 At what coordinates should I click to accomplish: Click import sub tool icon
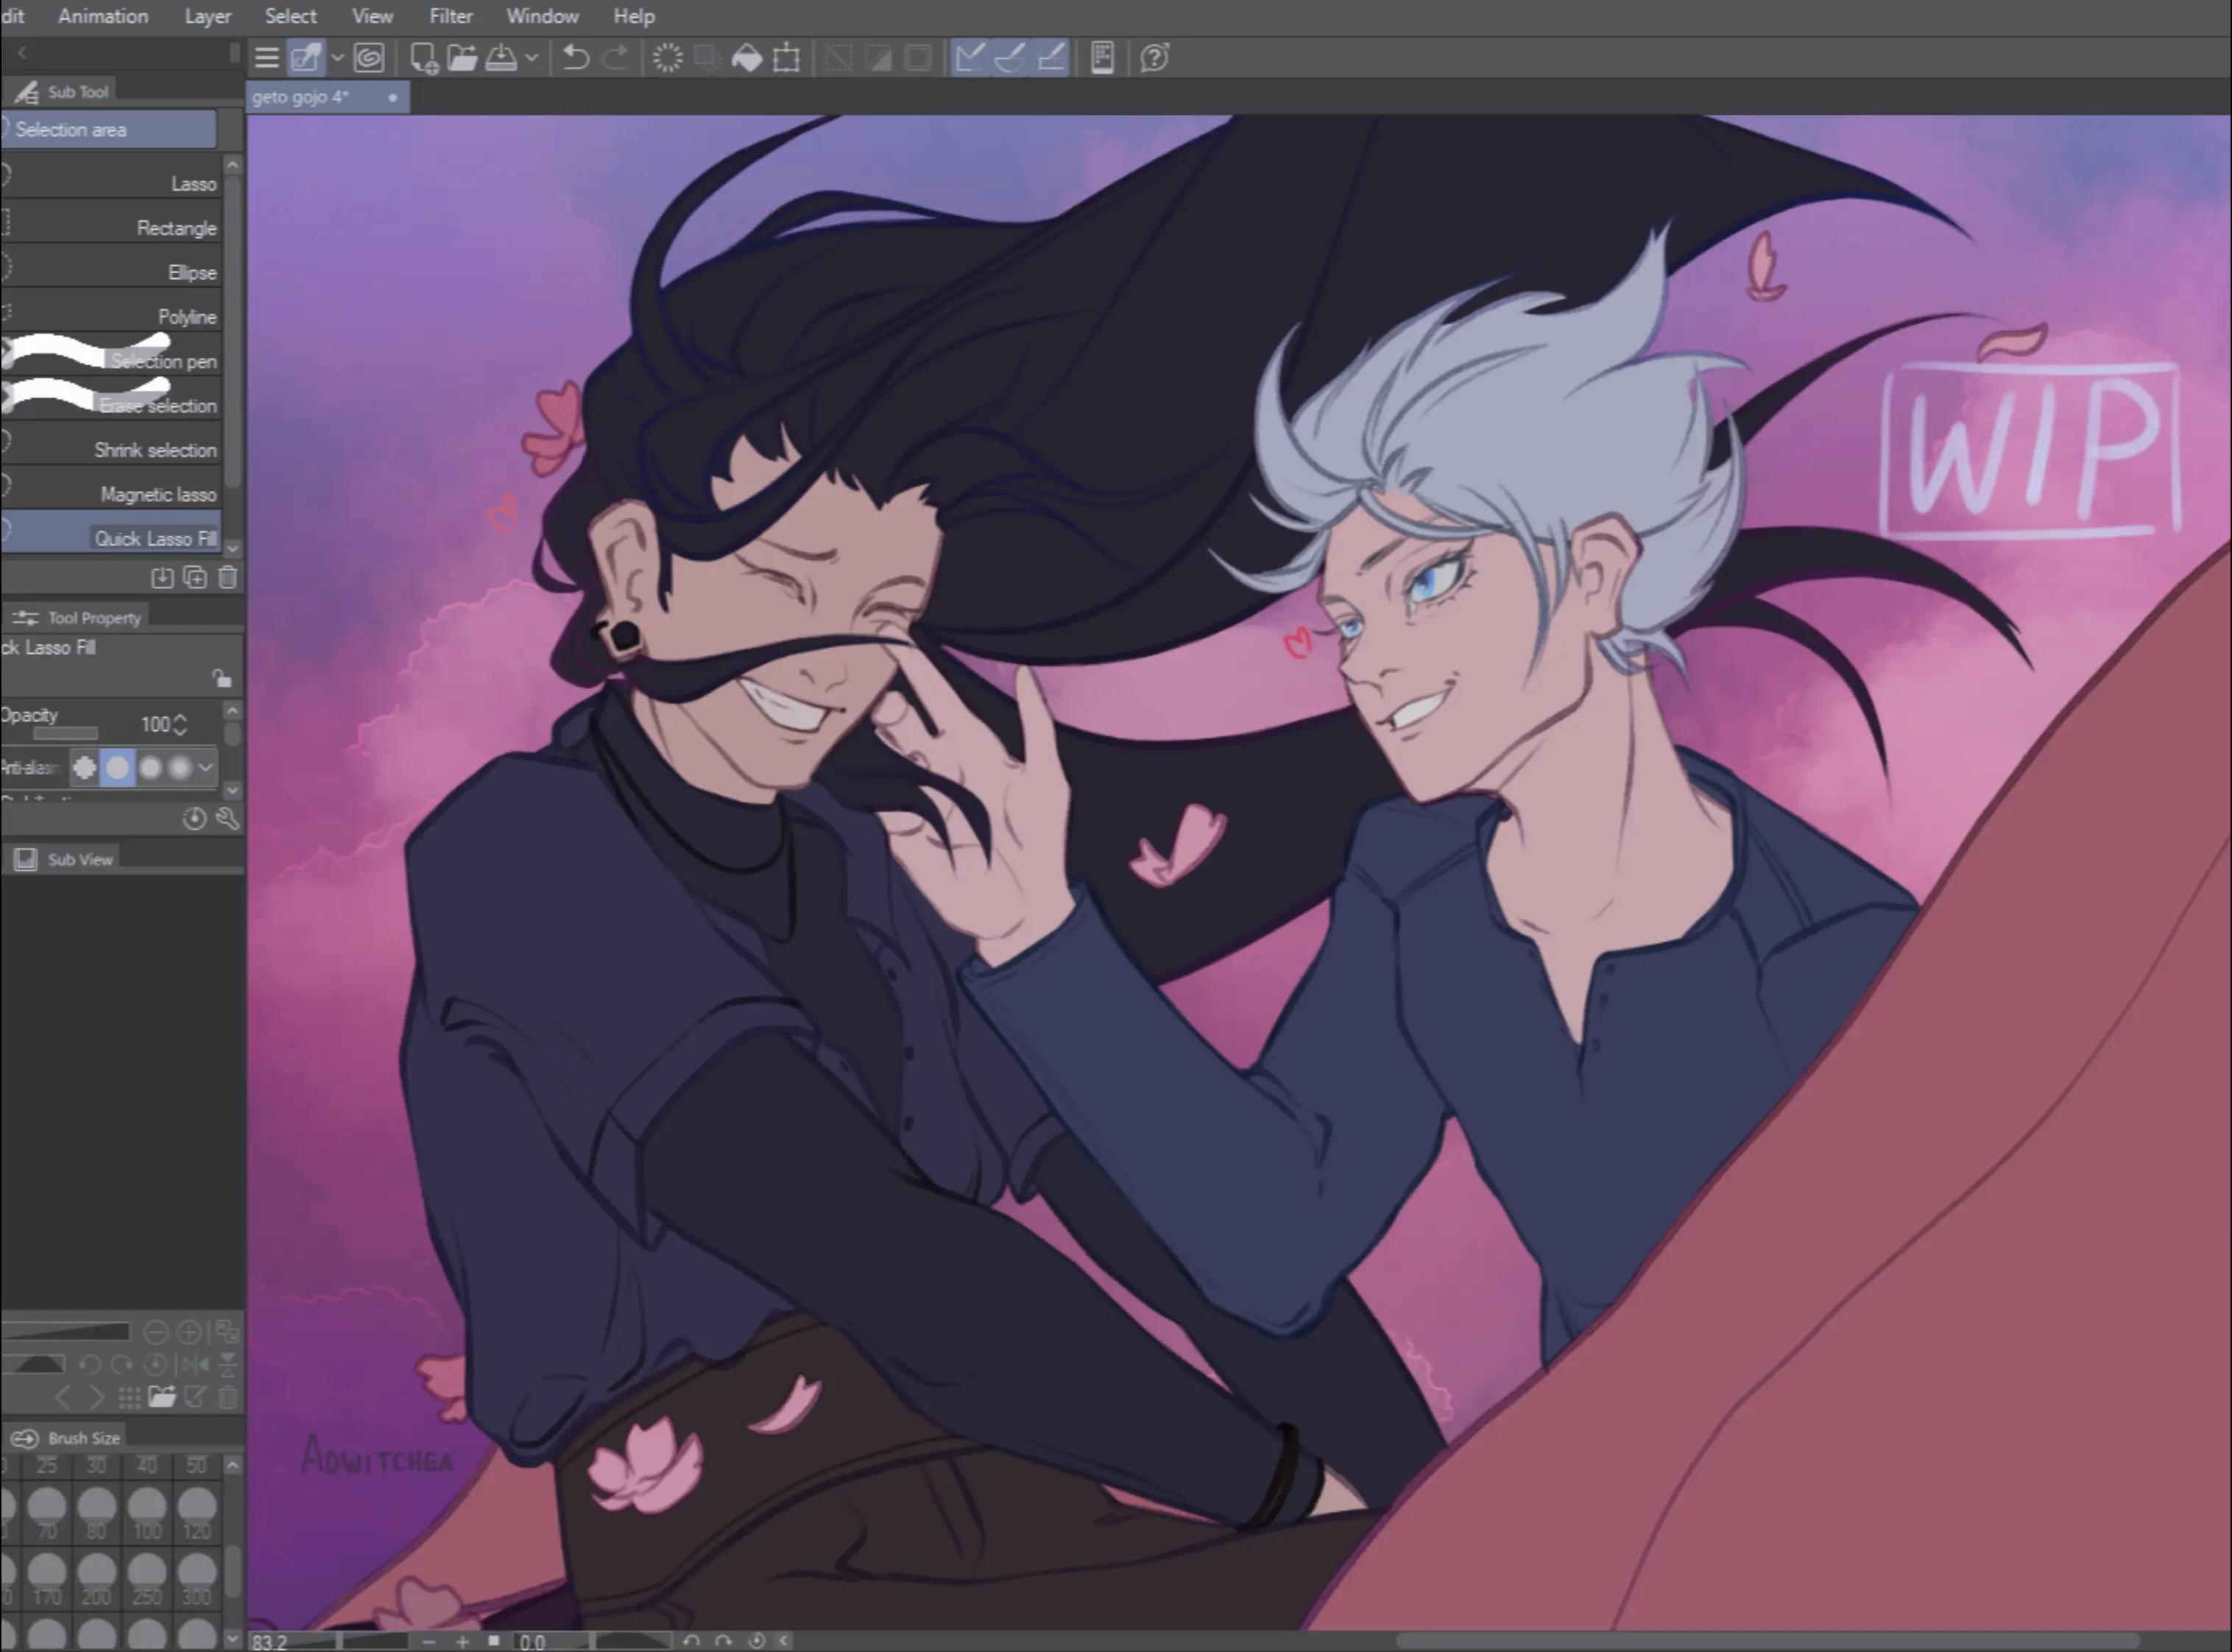[162, 578]
